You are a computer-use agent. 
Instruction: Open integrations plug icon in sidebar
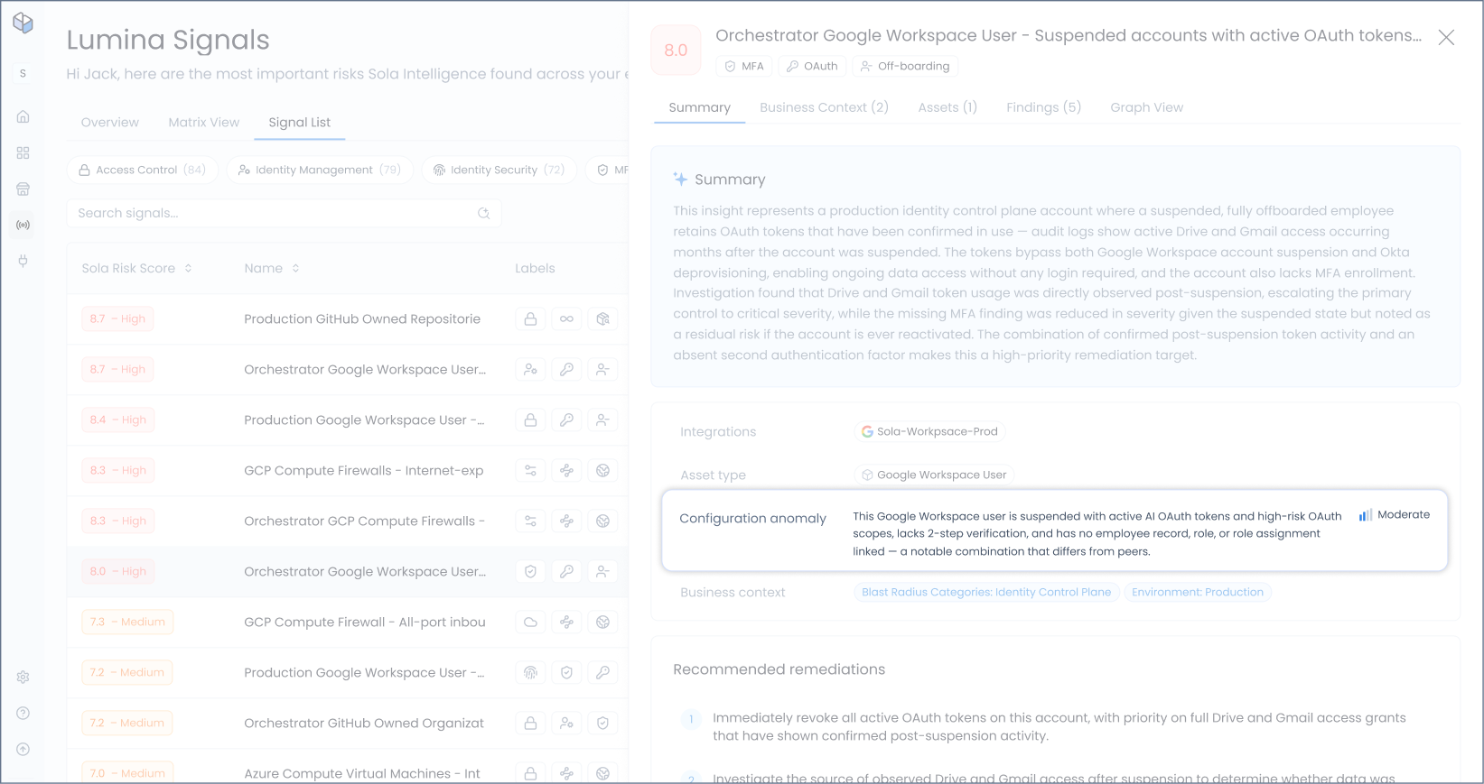point(23,261)
